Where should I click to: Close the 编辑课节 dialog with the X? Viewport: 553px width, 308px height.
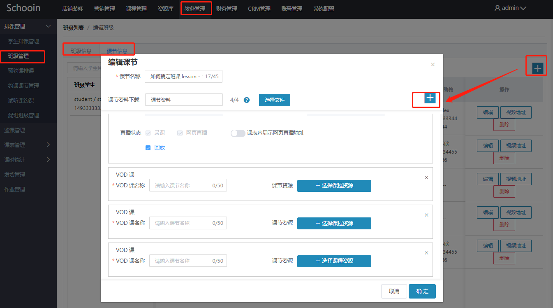click(x=433, y=65)
